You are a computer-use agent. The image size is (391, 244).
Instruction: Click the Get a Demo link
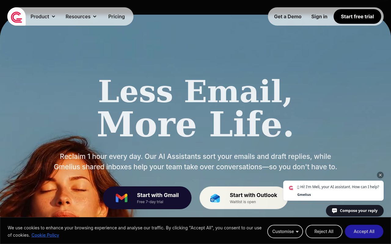coord(288,16)
